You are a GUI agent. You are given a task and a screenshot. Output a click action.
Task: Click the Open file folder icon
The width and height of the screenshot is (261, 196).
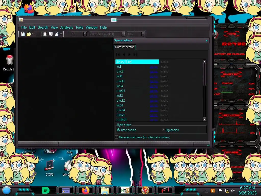(x=29, y=34)
